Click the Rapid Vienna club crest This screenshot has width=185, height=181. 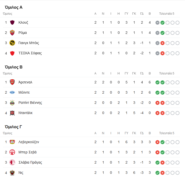pyautogui.click(x=12, y=103)
